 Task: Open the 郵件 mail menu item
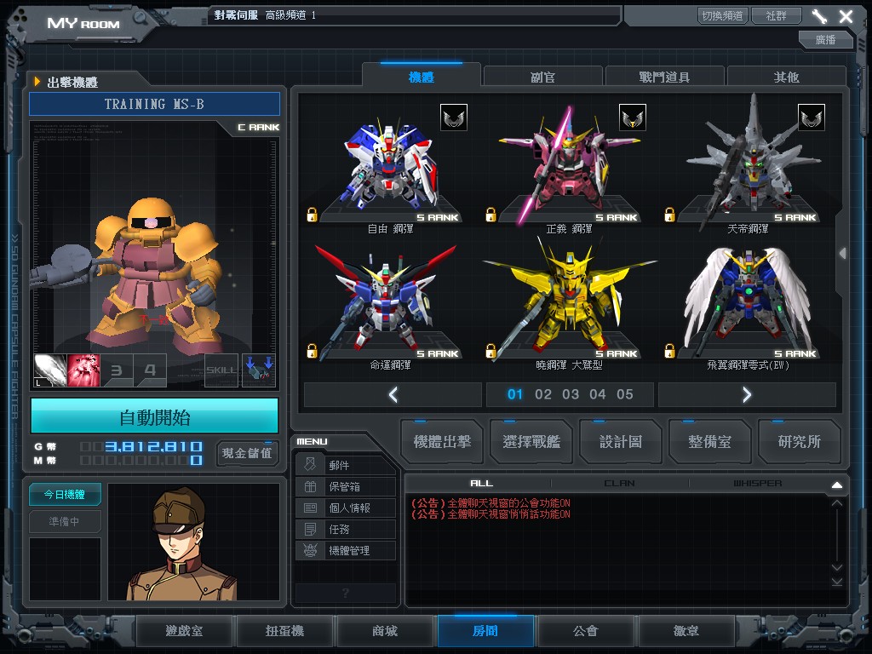346,465
